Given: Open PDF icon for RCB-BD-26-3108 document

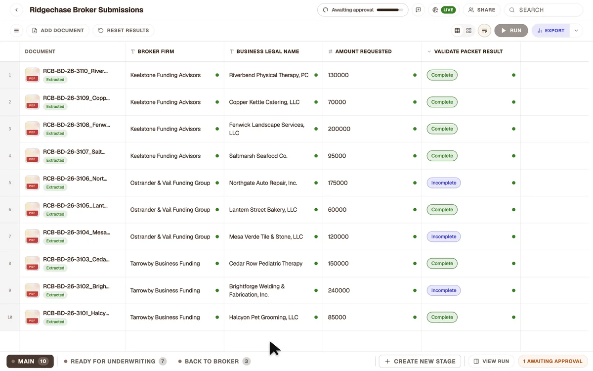Looking at the screenshot, I should coord(32,129).
